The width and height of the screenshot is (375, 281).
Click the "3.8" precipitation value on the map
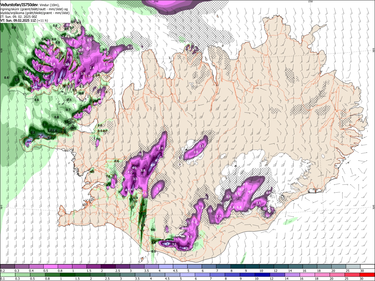coord(67,64)
